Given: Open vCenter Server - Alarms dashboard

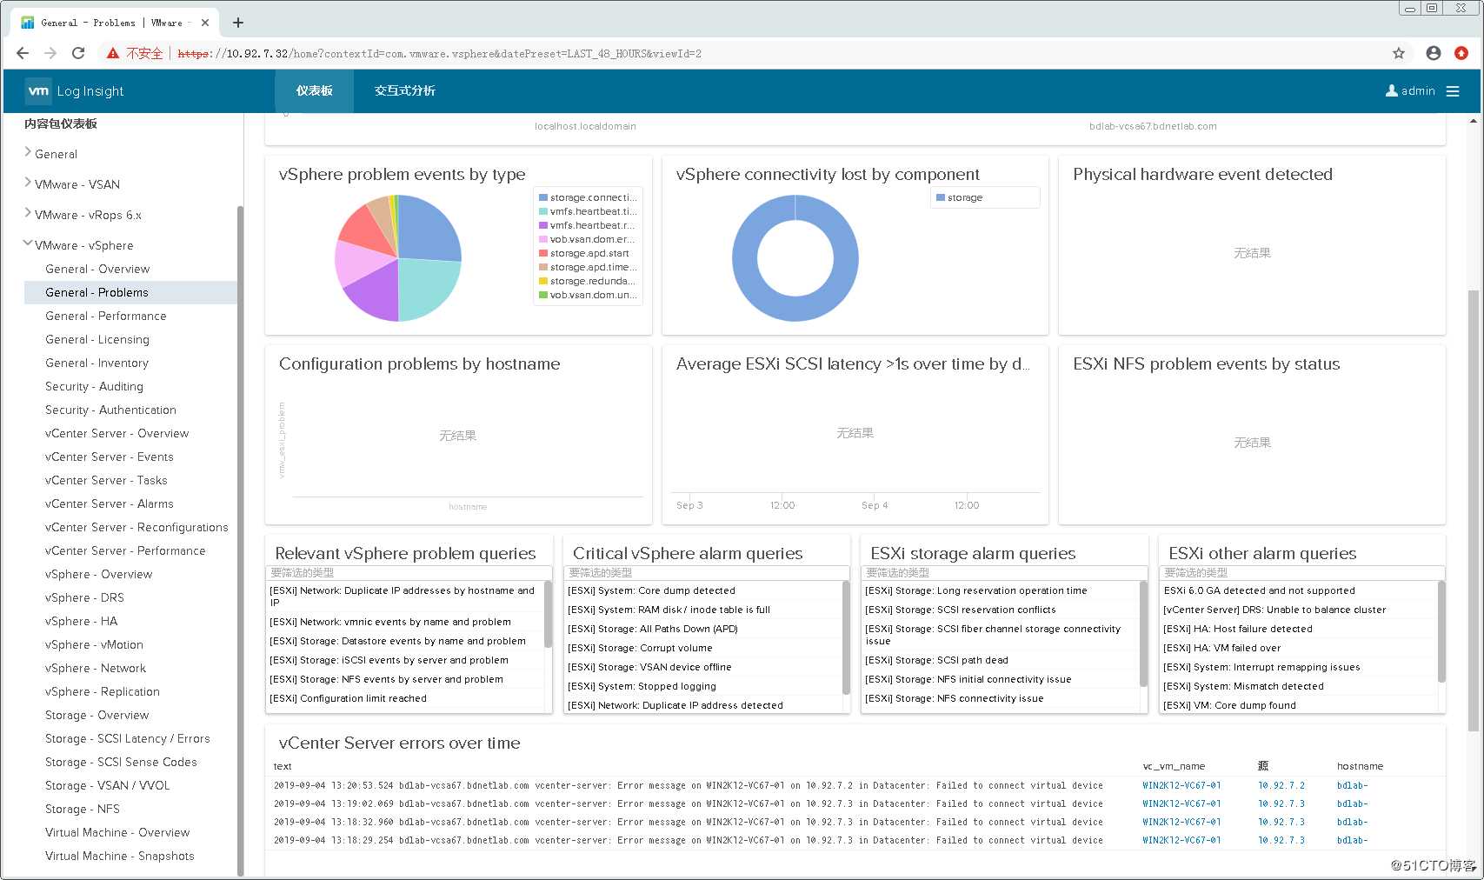Looking at the screenshot, I should (110, 503).
